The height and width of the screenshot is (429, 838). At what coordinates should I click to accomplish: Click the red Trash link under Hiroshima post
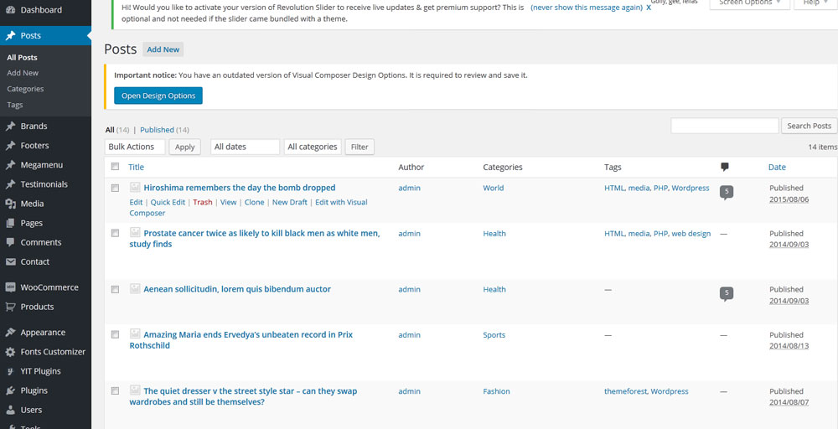click(202, 202)
